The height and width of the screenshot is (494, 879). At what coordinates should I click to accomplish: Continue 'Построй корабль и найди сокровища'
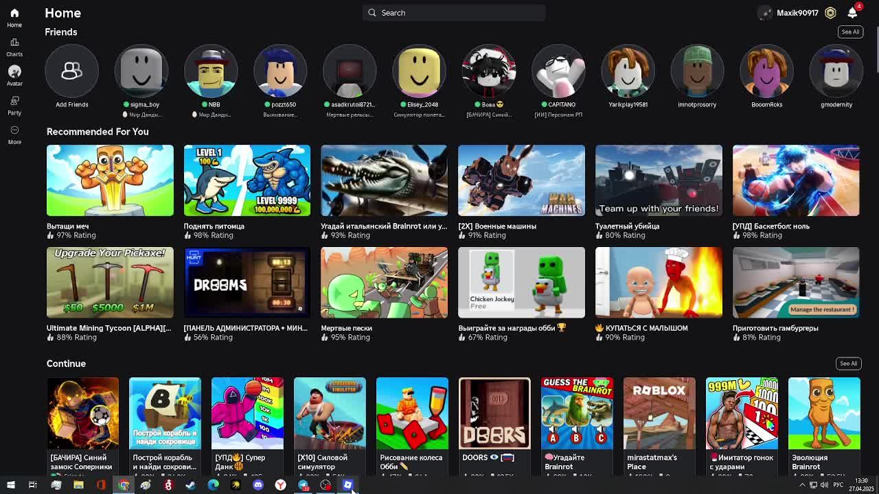point(165,414)
